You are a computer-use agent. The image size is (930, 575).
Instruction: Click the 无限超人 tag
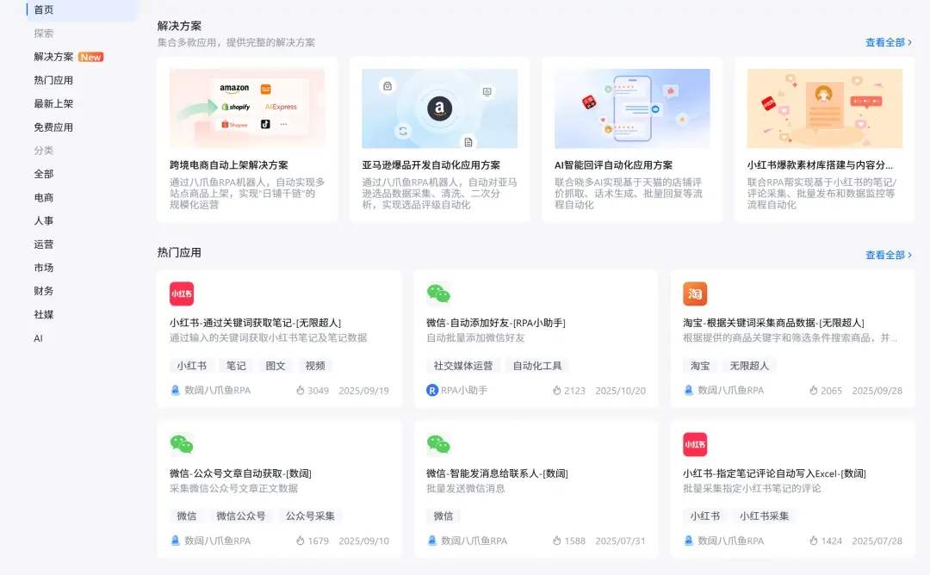pyautogui.click(x=749, y=366)
